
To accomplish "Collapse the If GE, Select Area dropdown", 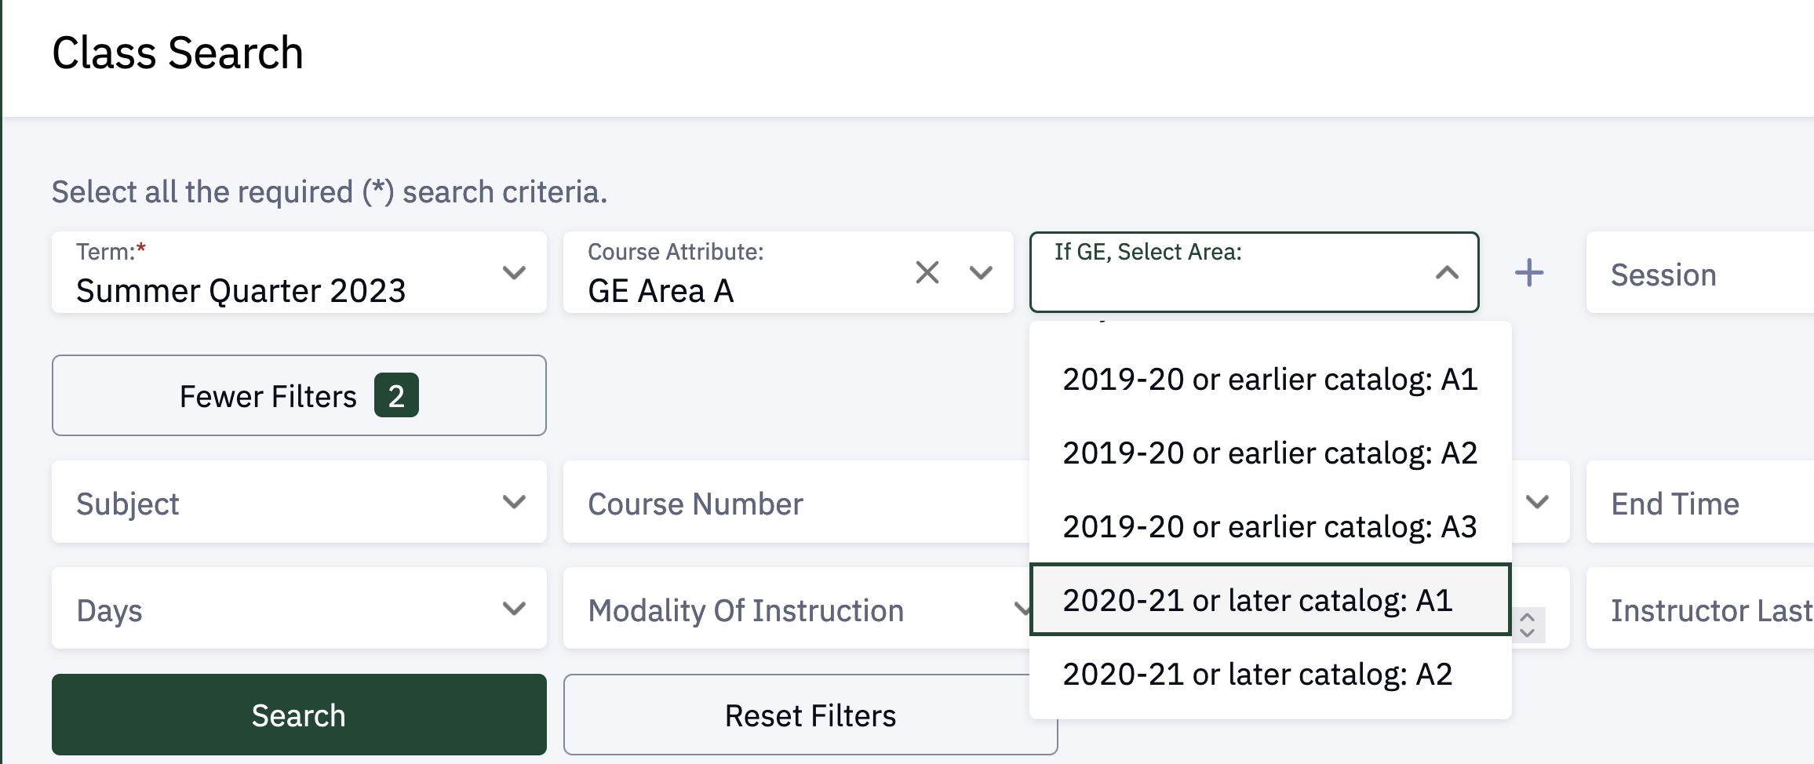I will click(1446, 273).
